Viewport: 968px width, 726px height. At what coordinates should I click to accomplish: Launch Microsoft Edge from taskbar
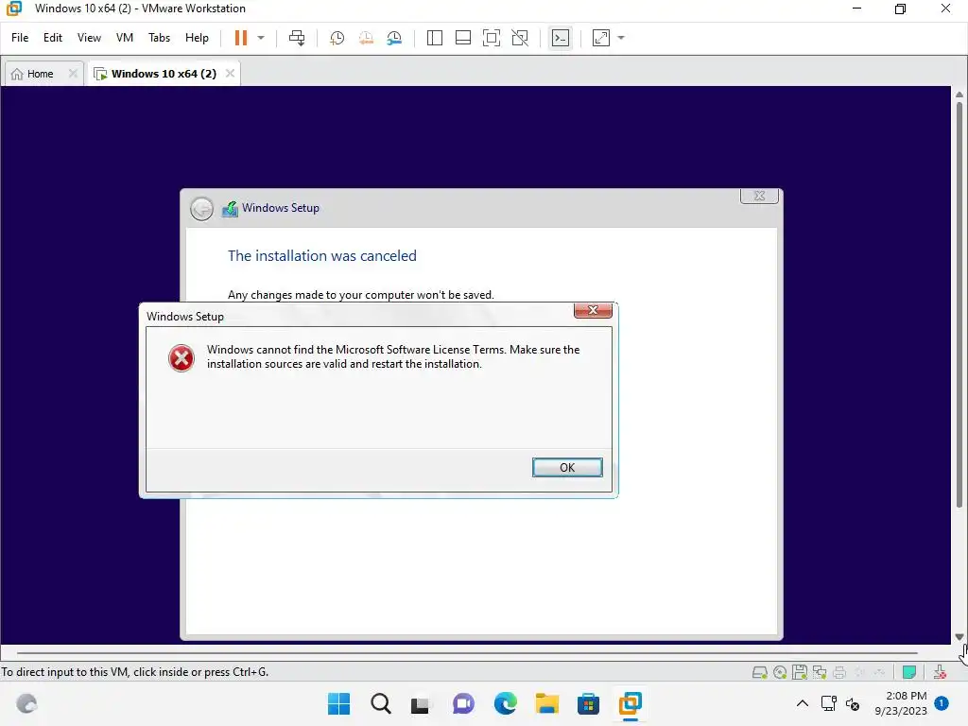click(505, 703)
